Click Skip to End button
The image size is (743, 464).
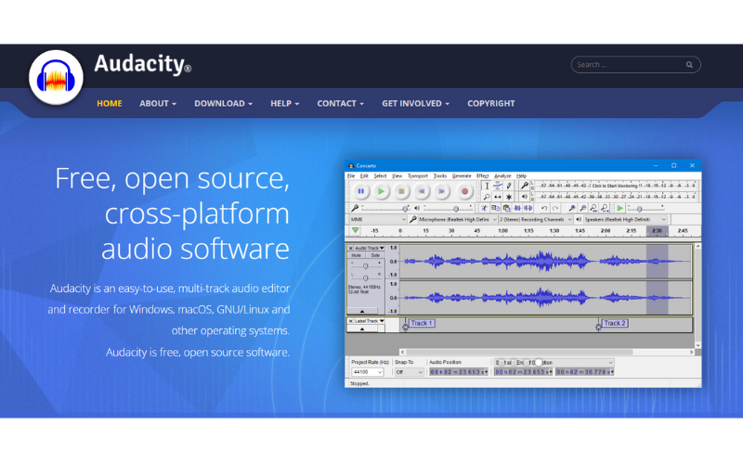[x=442, y=191]
